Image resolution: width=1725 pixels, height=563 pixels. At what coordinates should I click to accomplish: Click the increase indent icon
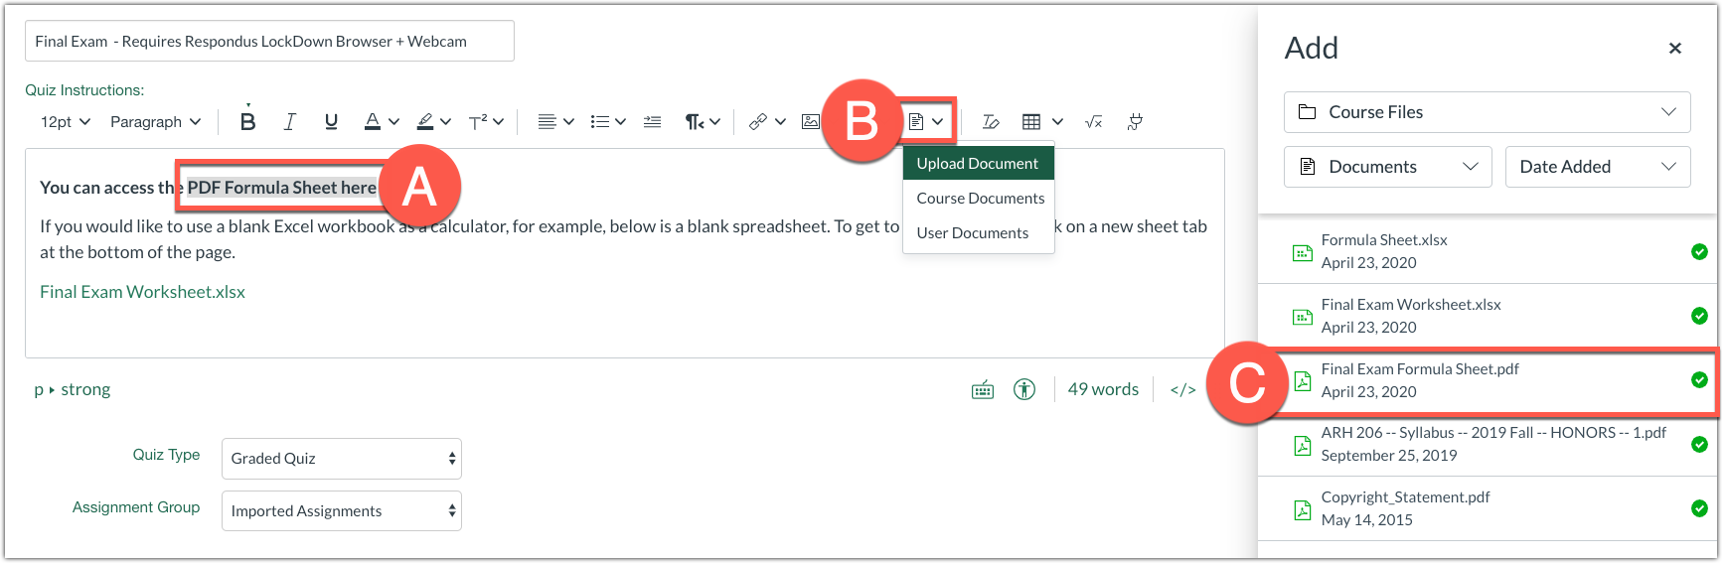coord(652,121)
